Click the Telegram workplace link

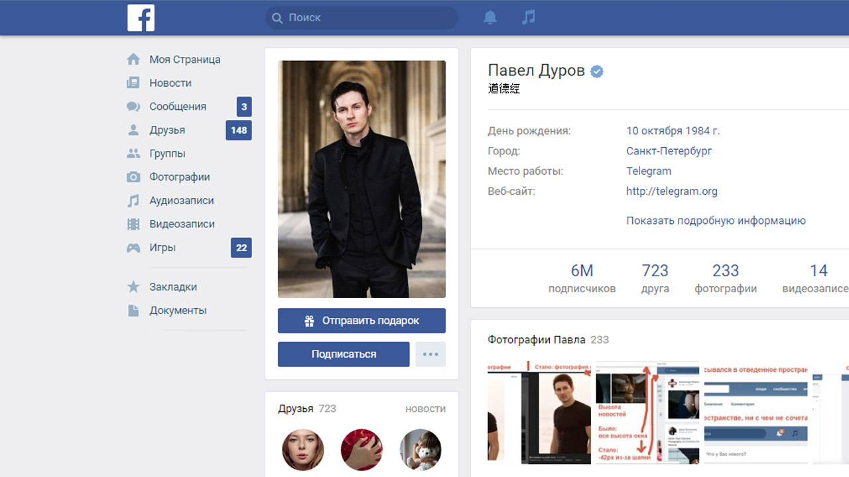(x=649, y=171)
